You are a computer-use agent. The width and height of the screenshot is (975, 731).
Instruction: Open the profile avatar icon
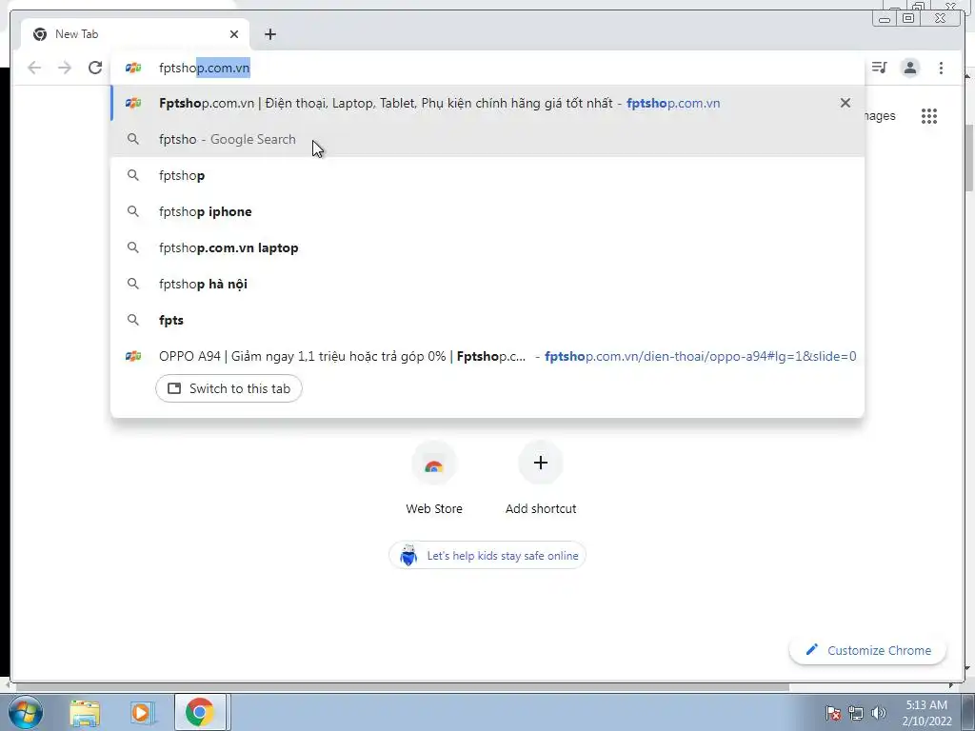pyautogui.click(x=909, y=68)
